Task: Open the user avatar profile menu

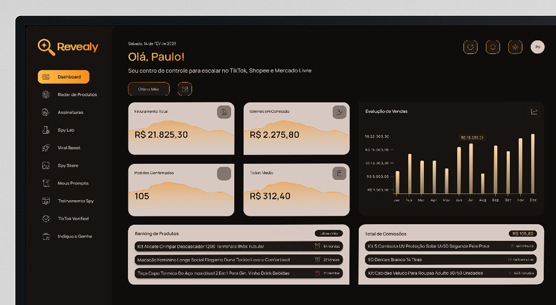Action: (537, 47)
